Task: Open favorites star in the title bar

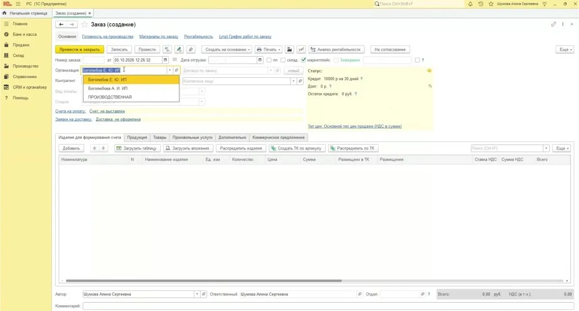Action: pyautogui.click(x=491, y=4)
